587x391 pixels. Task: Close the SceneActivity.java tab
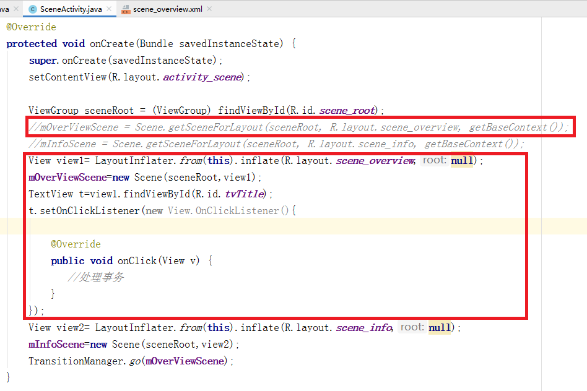tap(109, 9)
